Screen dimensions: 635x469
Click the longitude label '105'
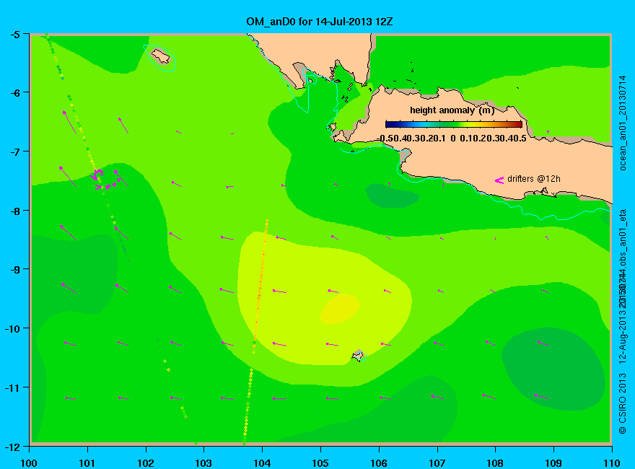(320, 463)
